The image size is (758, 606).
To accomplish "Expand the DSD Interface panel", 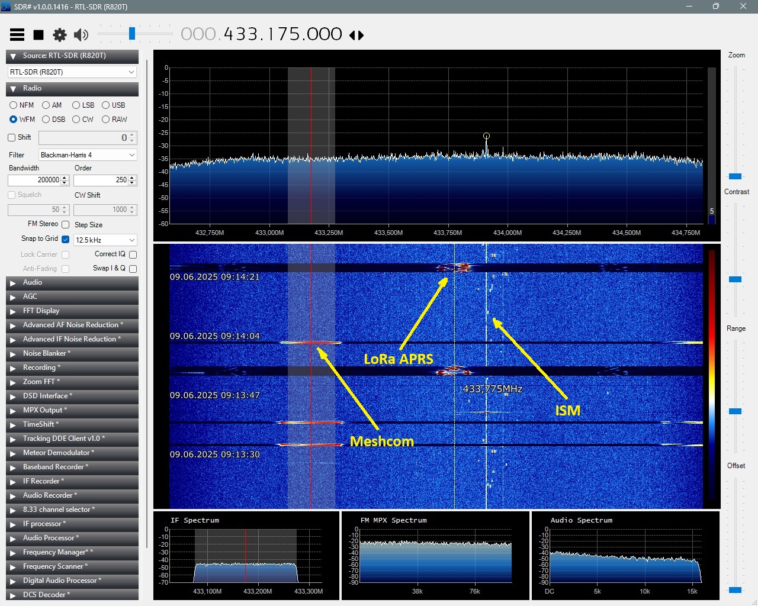I will point(72,397).
